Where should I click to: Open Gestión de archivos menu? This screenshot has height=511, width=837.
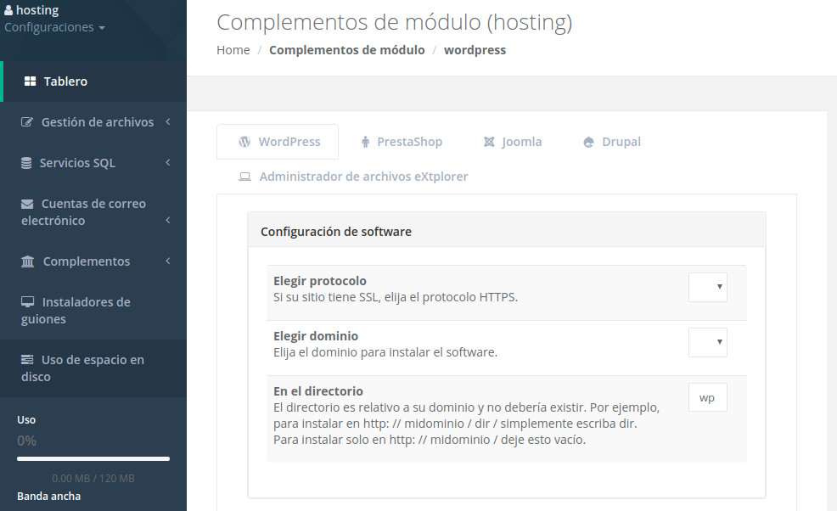93,122
